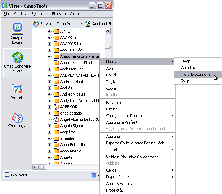This screenshot has height=194, width=222.
Task: Click the animales folder icon
Action: (57, 138)
